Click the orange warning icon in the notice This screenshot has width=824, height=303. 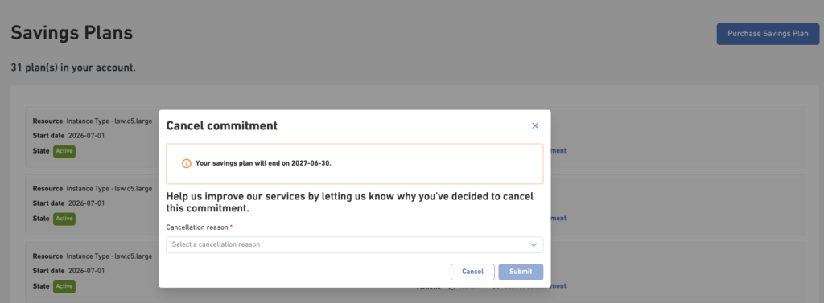click(x=187, y=163)
